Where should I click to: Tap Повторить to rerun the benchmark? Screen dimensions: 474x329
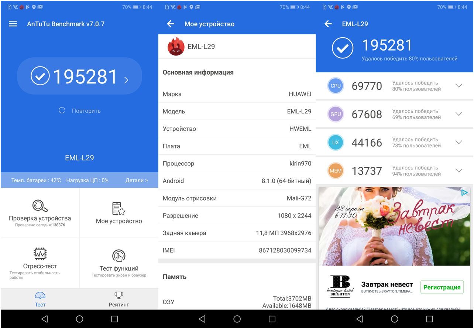click(x=79, y=110)
